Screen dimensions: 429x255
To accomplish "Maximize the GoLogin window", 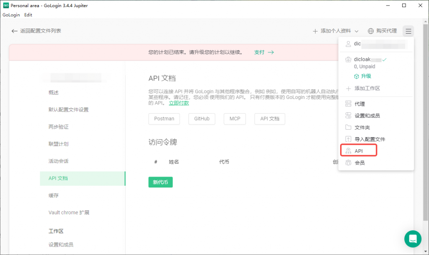I will pos(404,5).
